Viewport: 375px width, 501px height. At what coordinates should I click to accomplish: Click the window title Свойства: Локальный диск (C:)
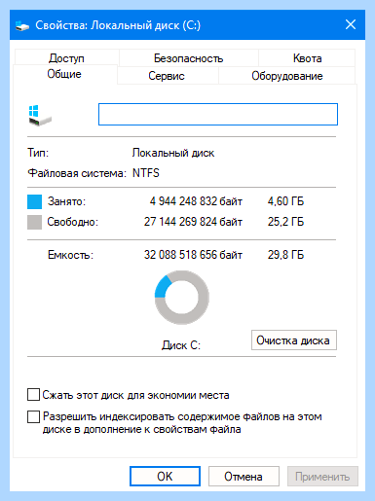click(118, 25)
